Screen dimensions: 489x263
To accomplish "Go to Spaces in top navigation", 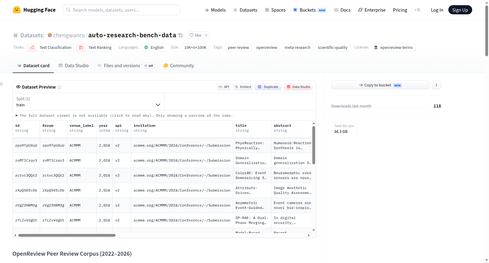I will pyautogui.click(x=275, y=10).
